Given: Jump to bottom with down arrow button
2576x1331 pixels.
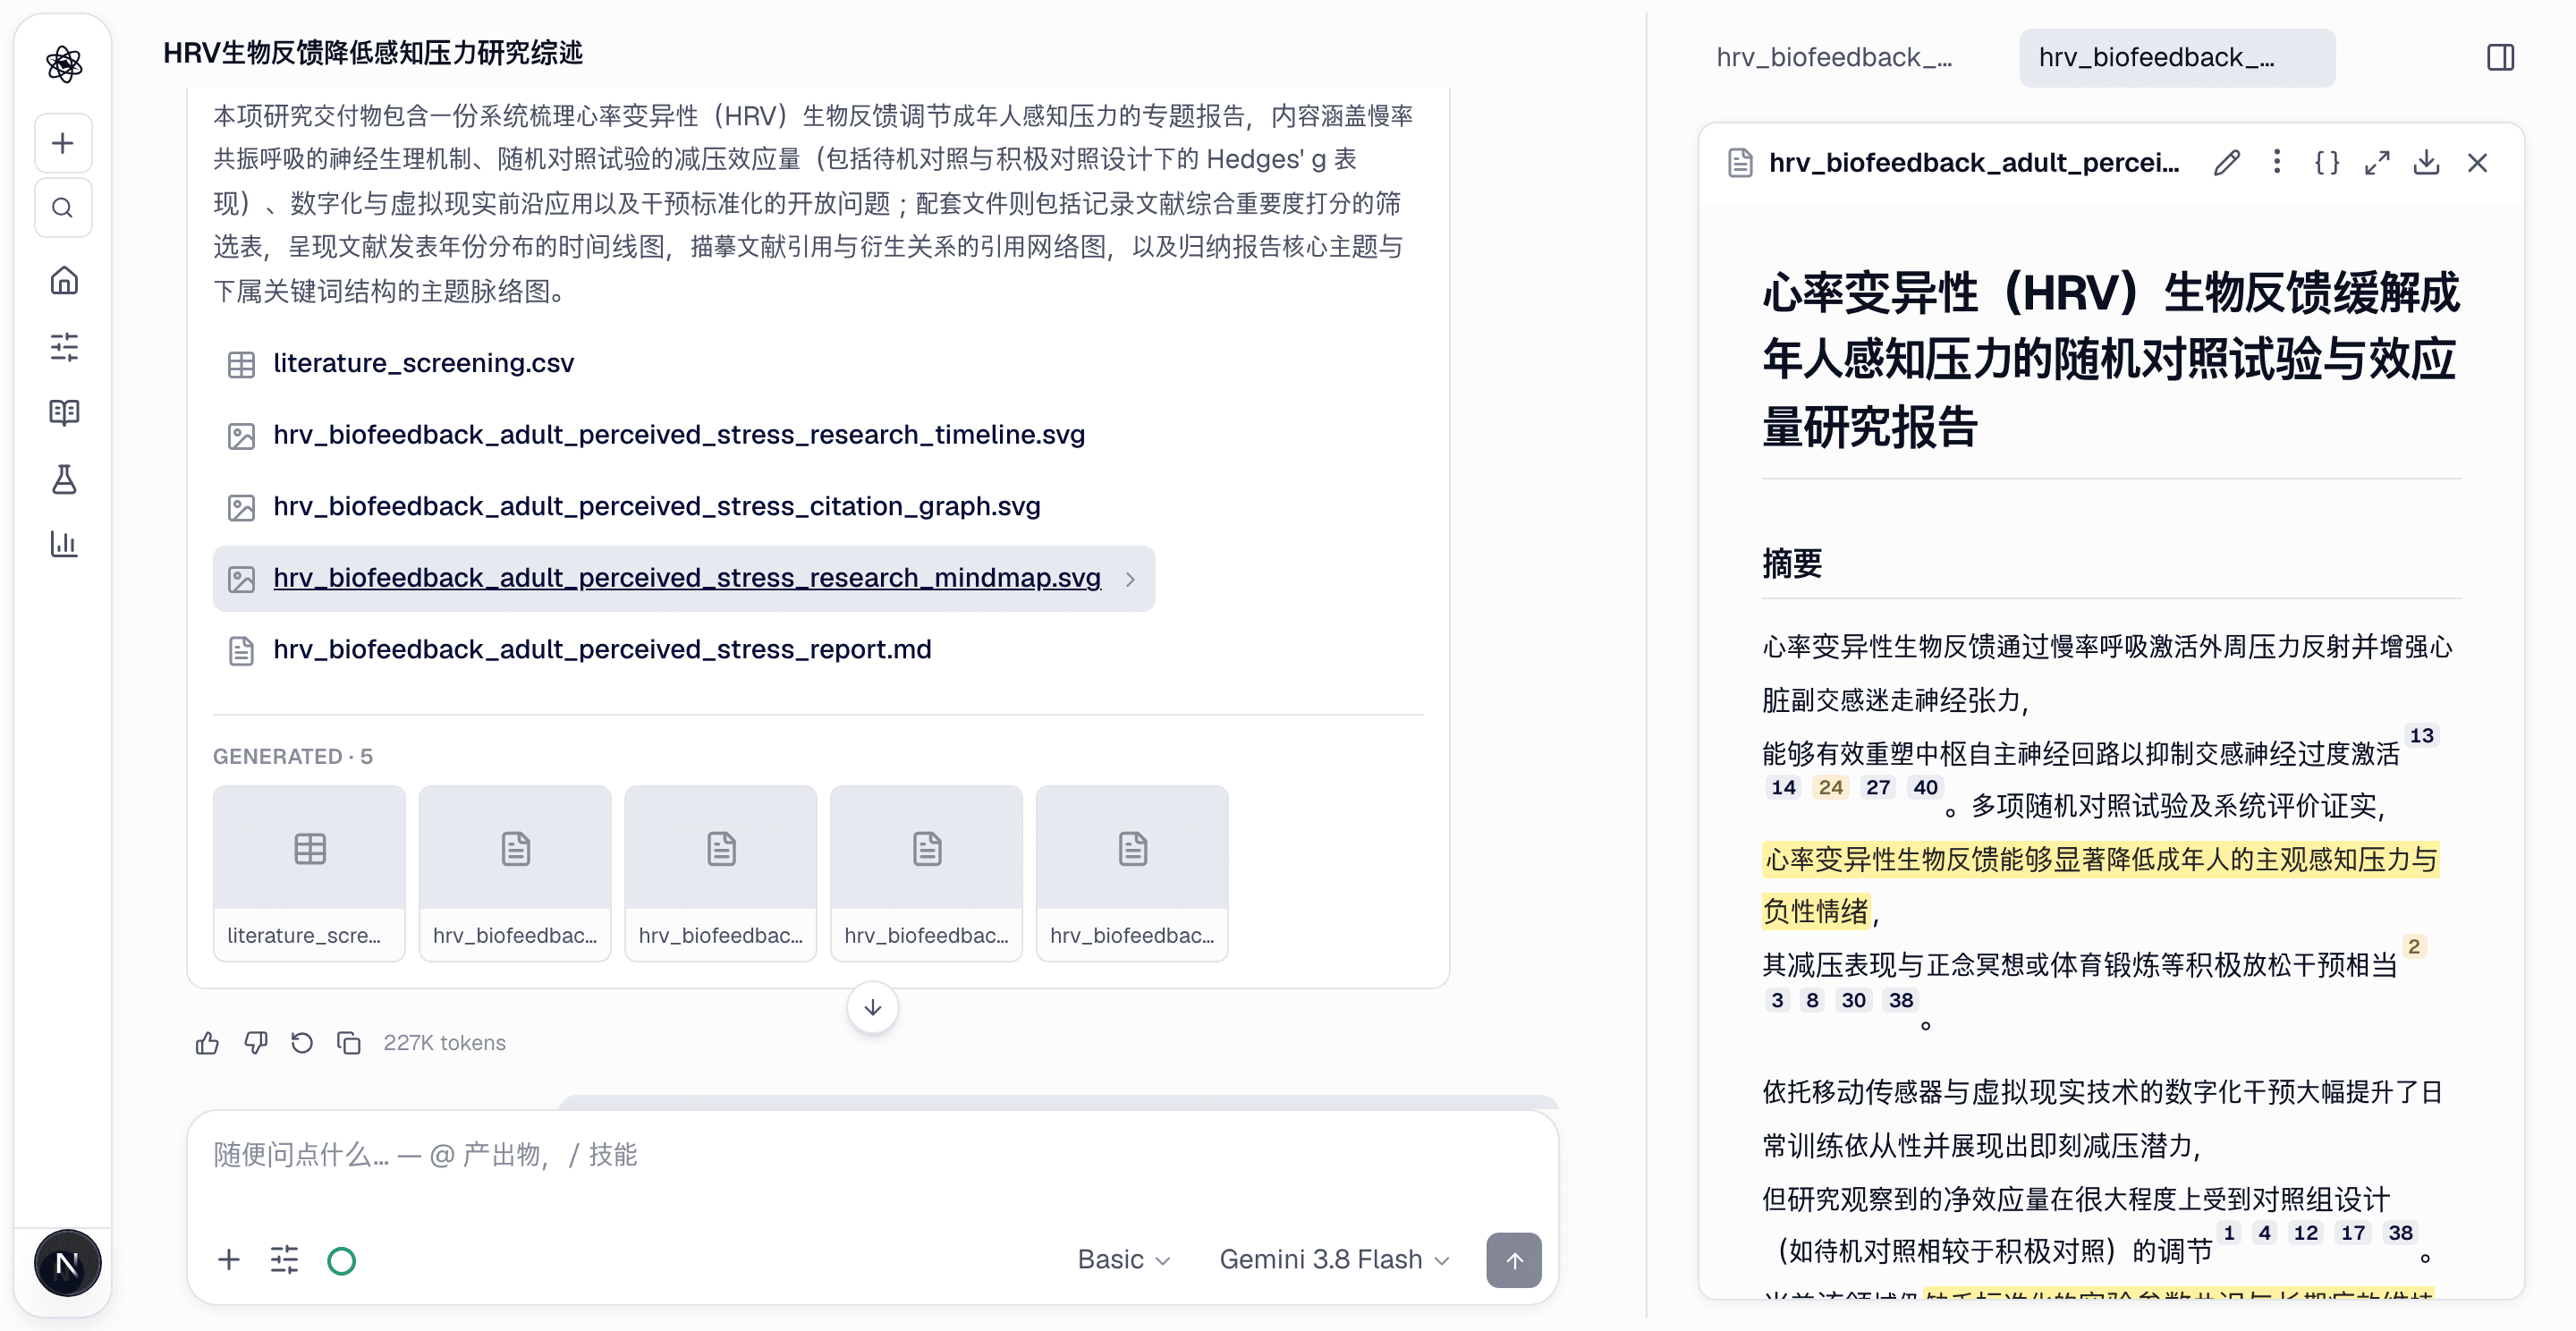Looking at the screenshot, I should click(x=872, y=1007).
